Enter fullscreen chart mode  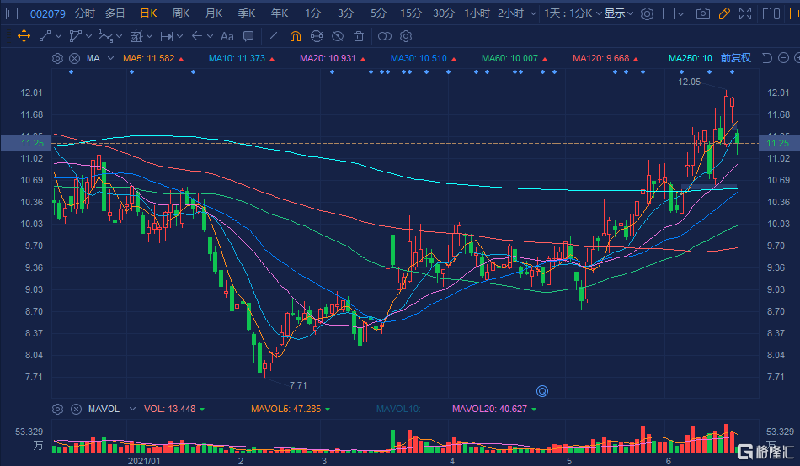click(x=745, y=13)
